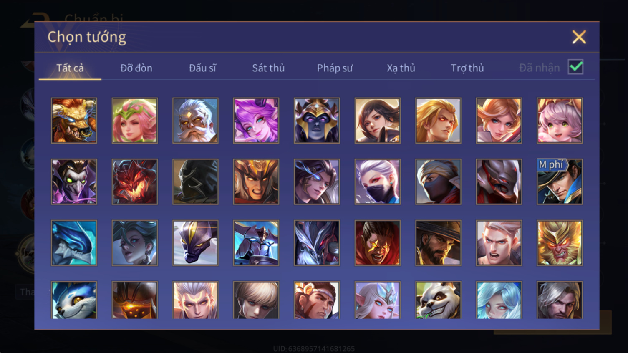
Task: Filter by the 'Pháp sư' tab
Action: click(335, 68)
